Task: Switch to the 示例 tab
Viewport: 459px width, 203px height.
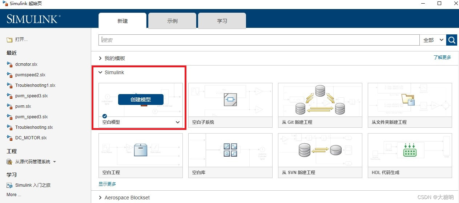Action: click(172, 21)
